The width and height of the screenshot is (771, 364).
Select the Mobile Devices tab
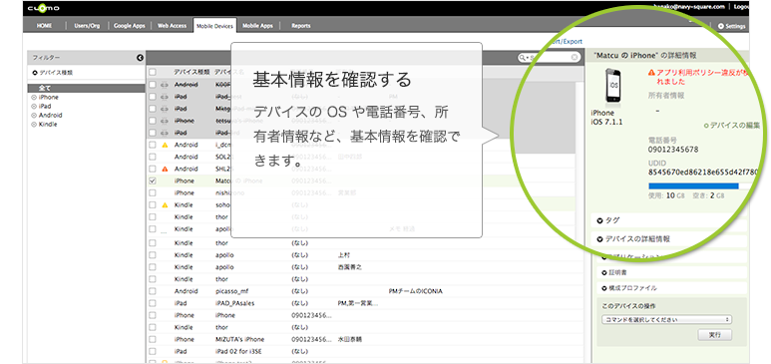click(x=214, y=26)
